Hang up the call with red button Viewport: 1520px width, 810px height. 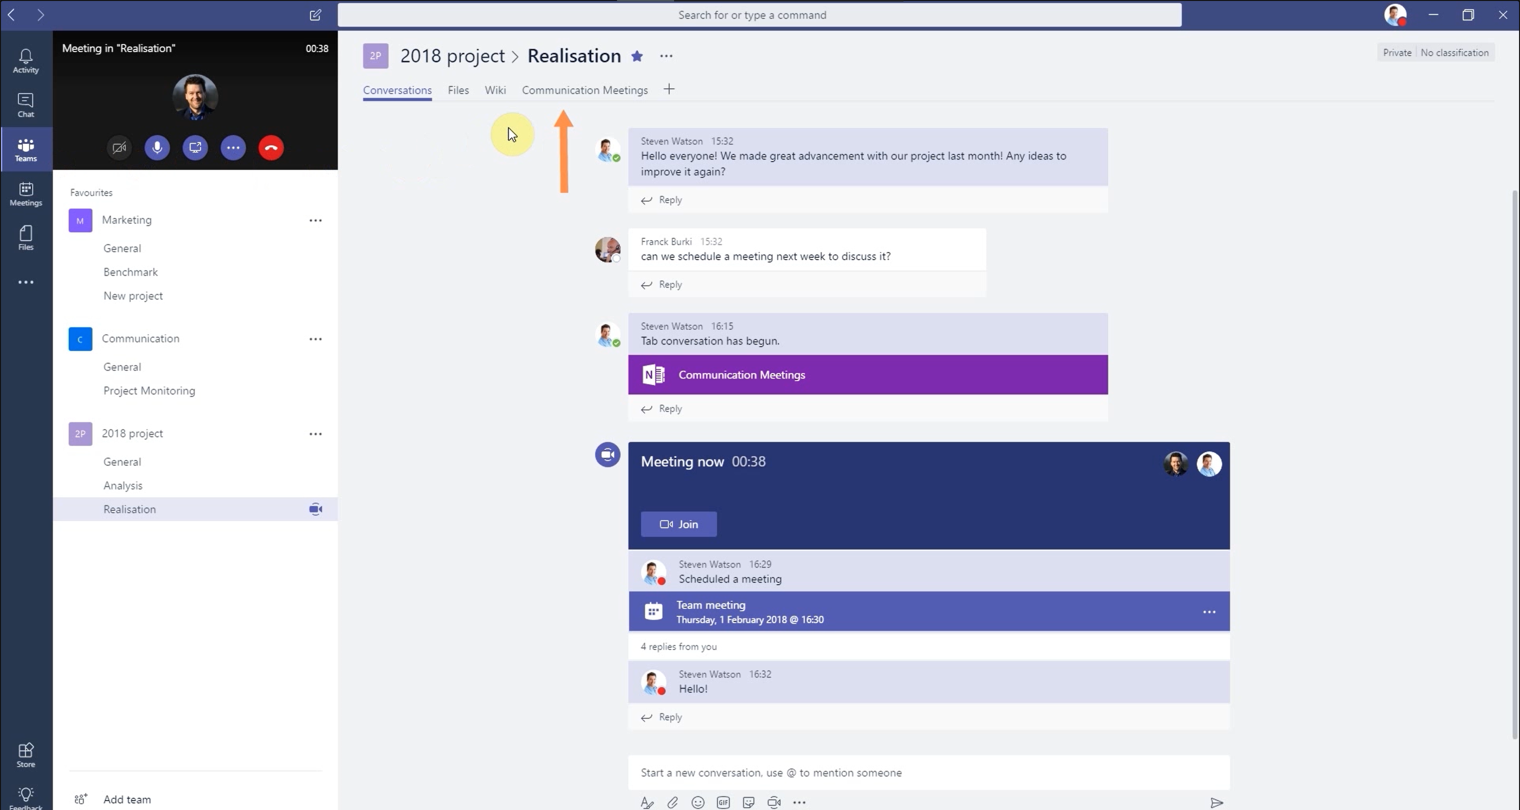coord(271,148)
